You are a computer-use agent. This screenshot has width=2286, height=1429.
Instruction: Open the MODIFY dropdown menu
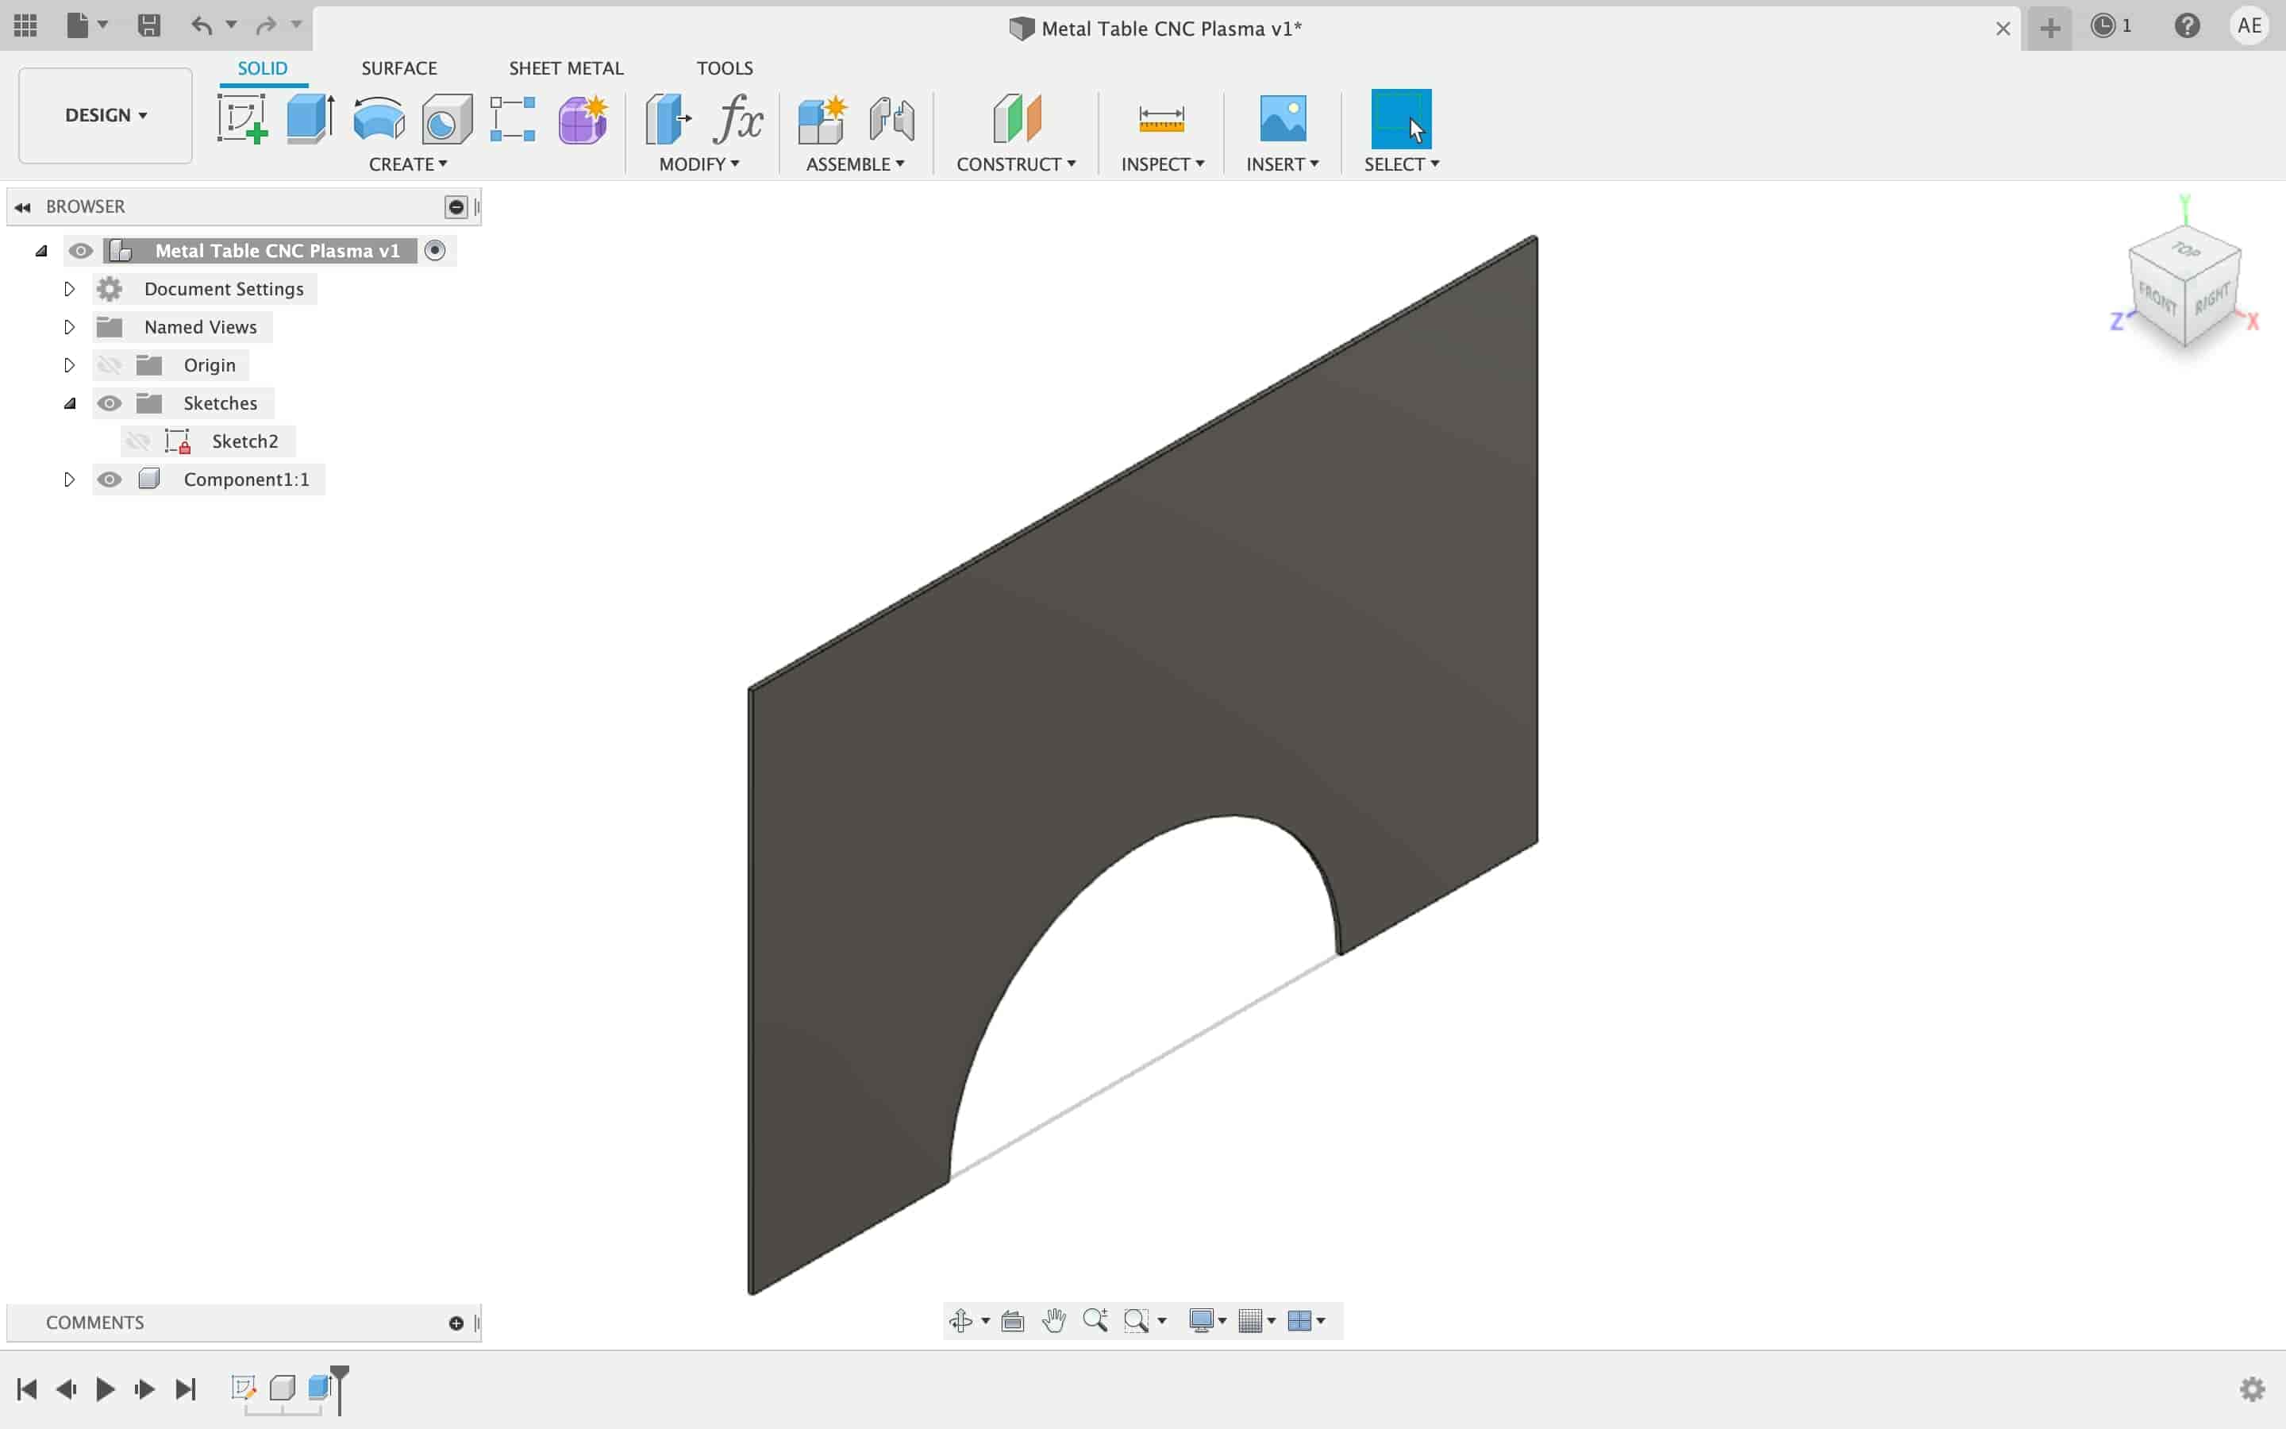[699, 164]
